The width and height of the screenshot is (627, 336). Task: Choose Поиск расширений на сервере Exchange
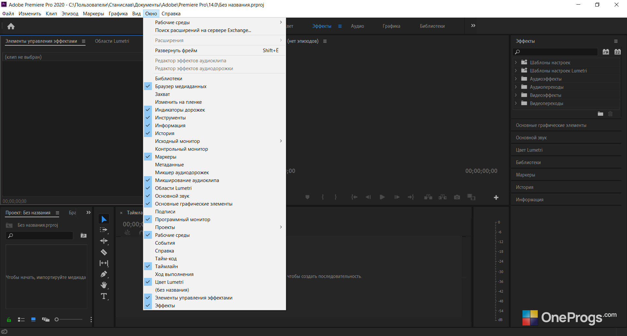(214, 30)
